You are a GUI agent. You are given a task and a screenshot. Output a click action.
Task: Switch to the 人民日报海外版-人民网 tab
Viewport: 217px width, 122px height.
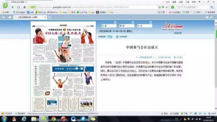pos(30,17)
